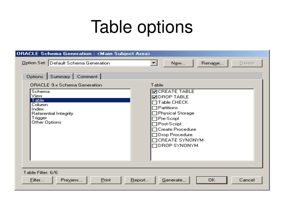
Task: Select Other Options list item
Action: [80, 122]
